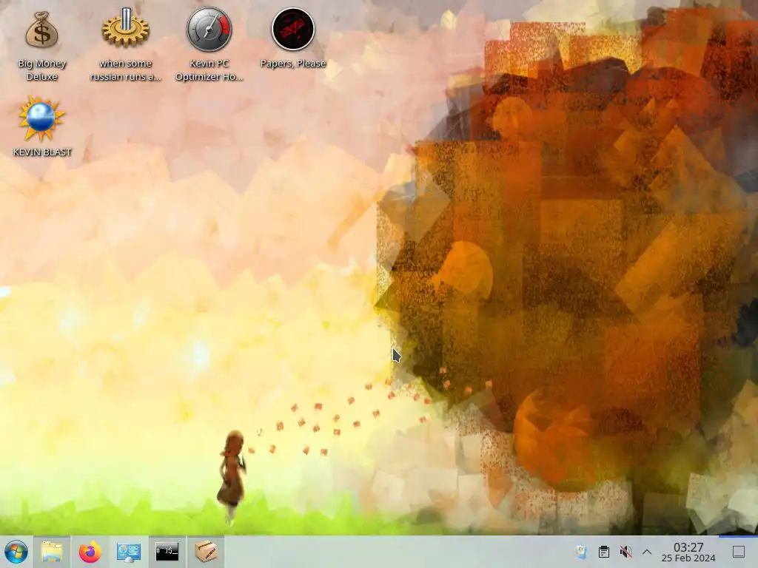758x568 pixels.
Task: Launch Firefox from the taskbar
Action: 90,552
